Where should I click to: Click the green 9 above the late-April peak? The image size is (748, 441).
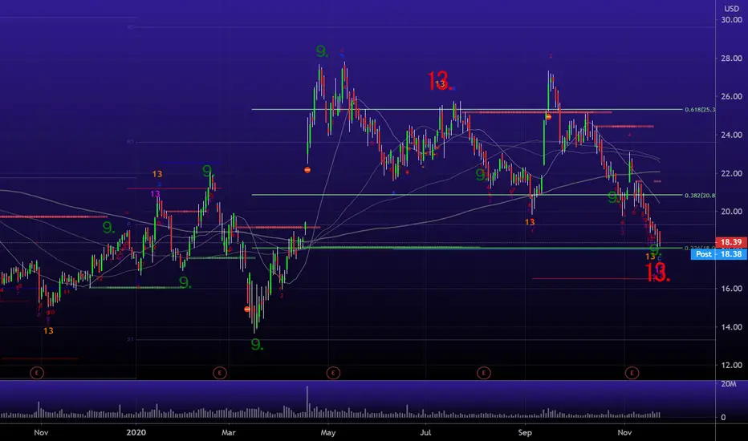click(x=322, y=51)
